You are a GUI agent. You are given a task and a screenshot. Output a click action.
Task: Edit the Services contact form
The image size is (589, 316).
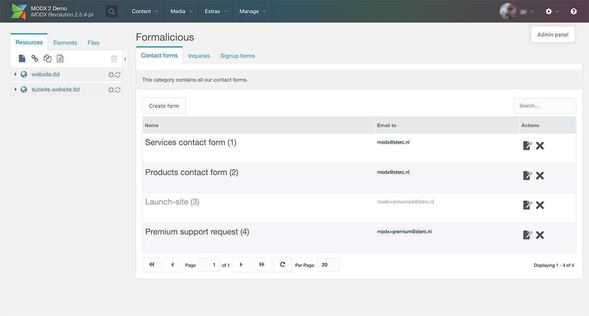pyautogui.click(x=527, y=145)
